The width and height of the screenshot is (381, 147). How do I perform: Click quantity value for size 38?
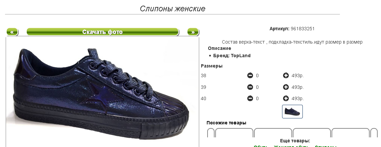pos(257,76)
